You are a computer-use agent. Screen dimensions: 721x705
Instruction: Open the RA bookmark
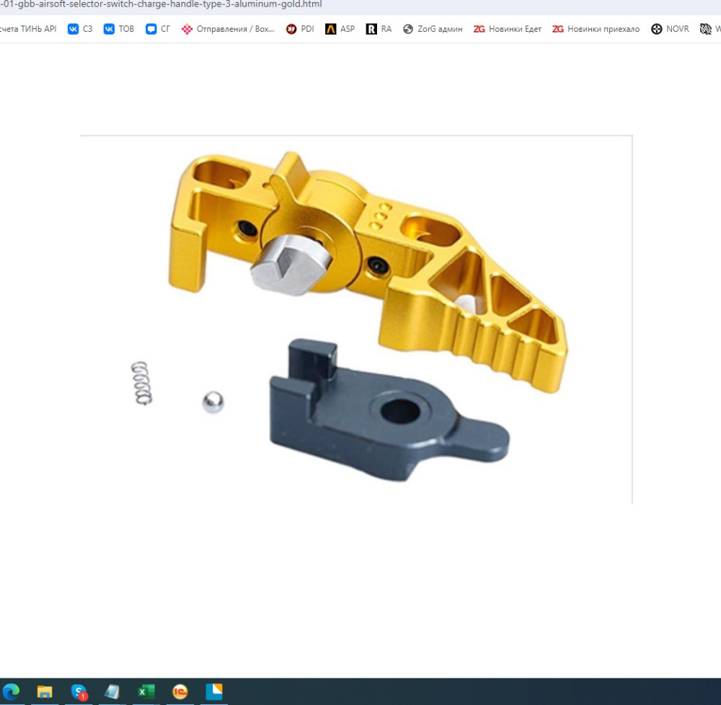(x=379, y=29)
